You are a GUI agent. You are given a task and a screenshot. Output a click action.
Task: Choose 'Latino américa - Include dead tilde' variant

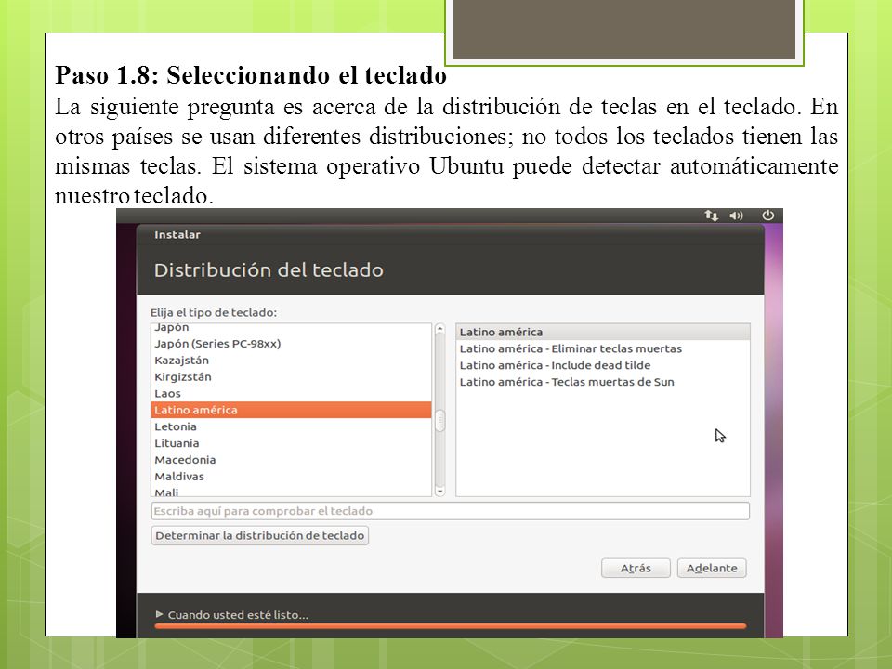tap(603, 365)
